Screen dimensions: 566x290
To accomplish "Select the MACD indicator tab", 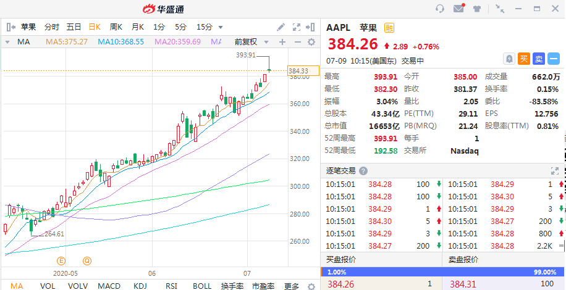I will [x=109, y=286].
